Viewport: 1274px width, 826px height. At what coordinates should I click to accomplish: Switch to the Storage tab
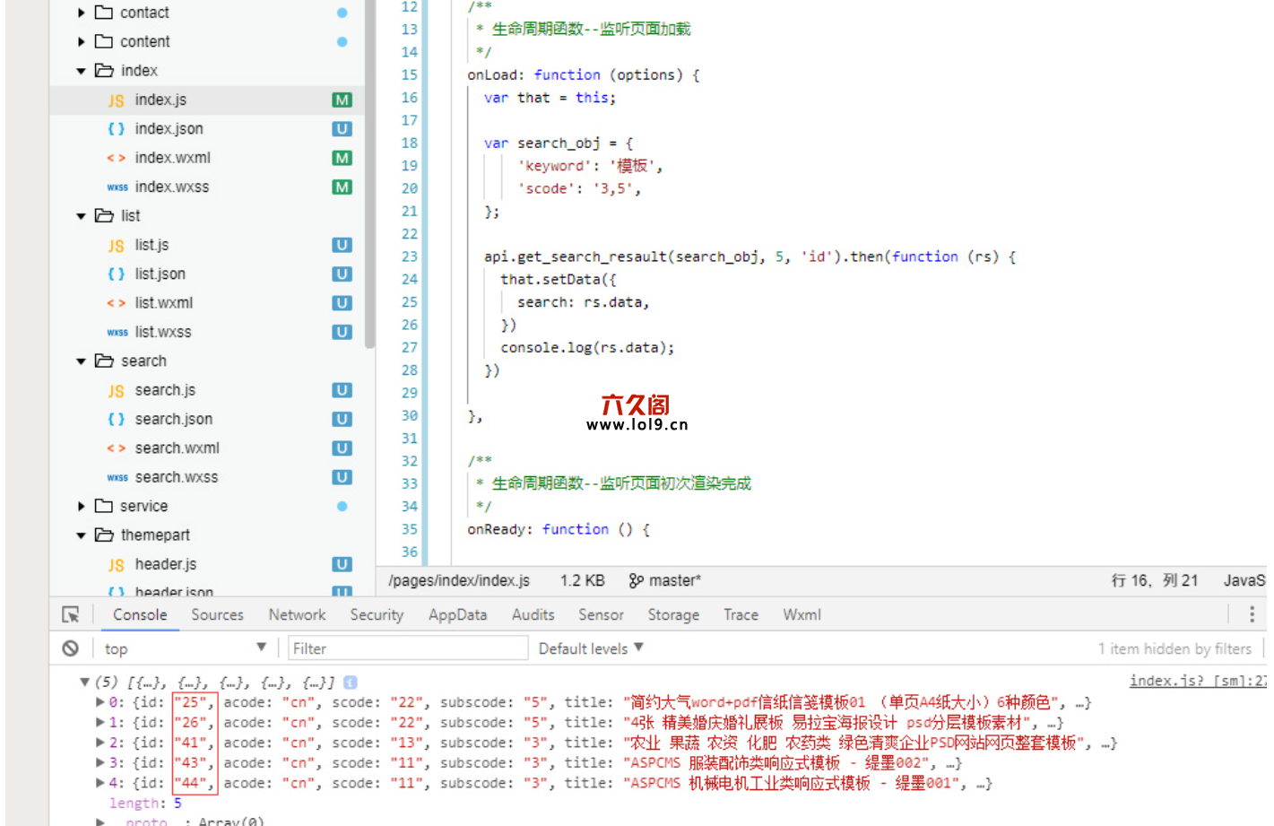point(673,614)
